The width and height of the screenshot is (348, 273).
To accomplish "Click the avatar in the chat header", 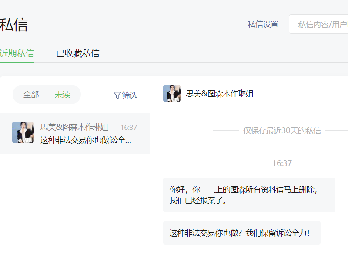I will pos(172,93).
